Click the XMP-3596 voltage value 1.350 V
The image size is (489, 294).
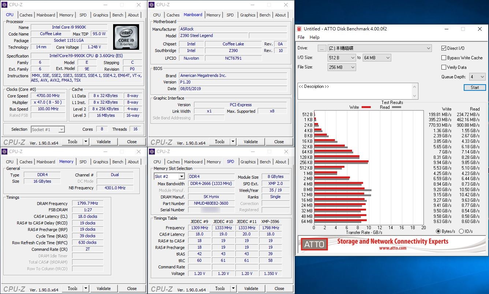click(270, 273)
